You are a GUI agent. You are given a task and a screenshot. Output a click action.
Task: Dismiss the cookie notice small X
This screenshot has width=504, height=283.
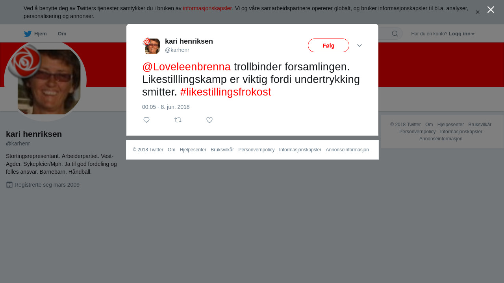pos(478,12)
